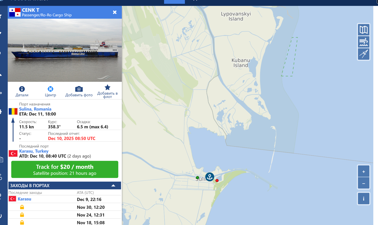Open map layers icon on right
This screenshot has height=225, width=378.
(363, 30)
